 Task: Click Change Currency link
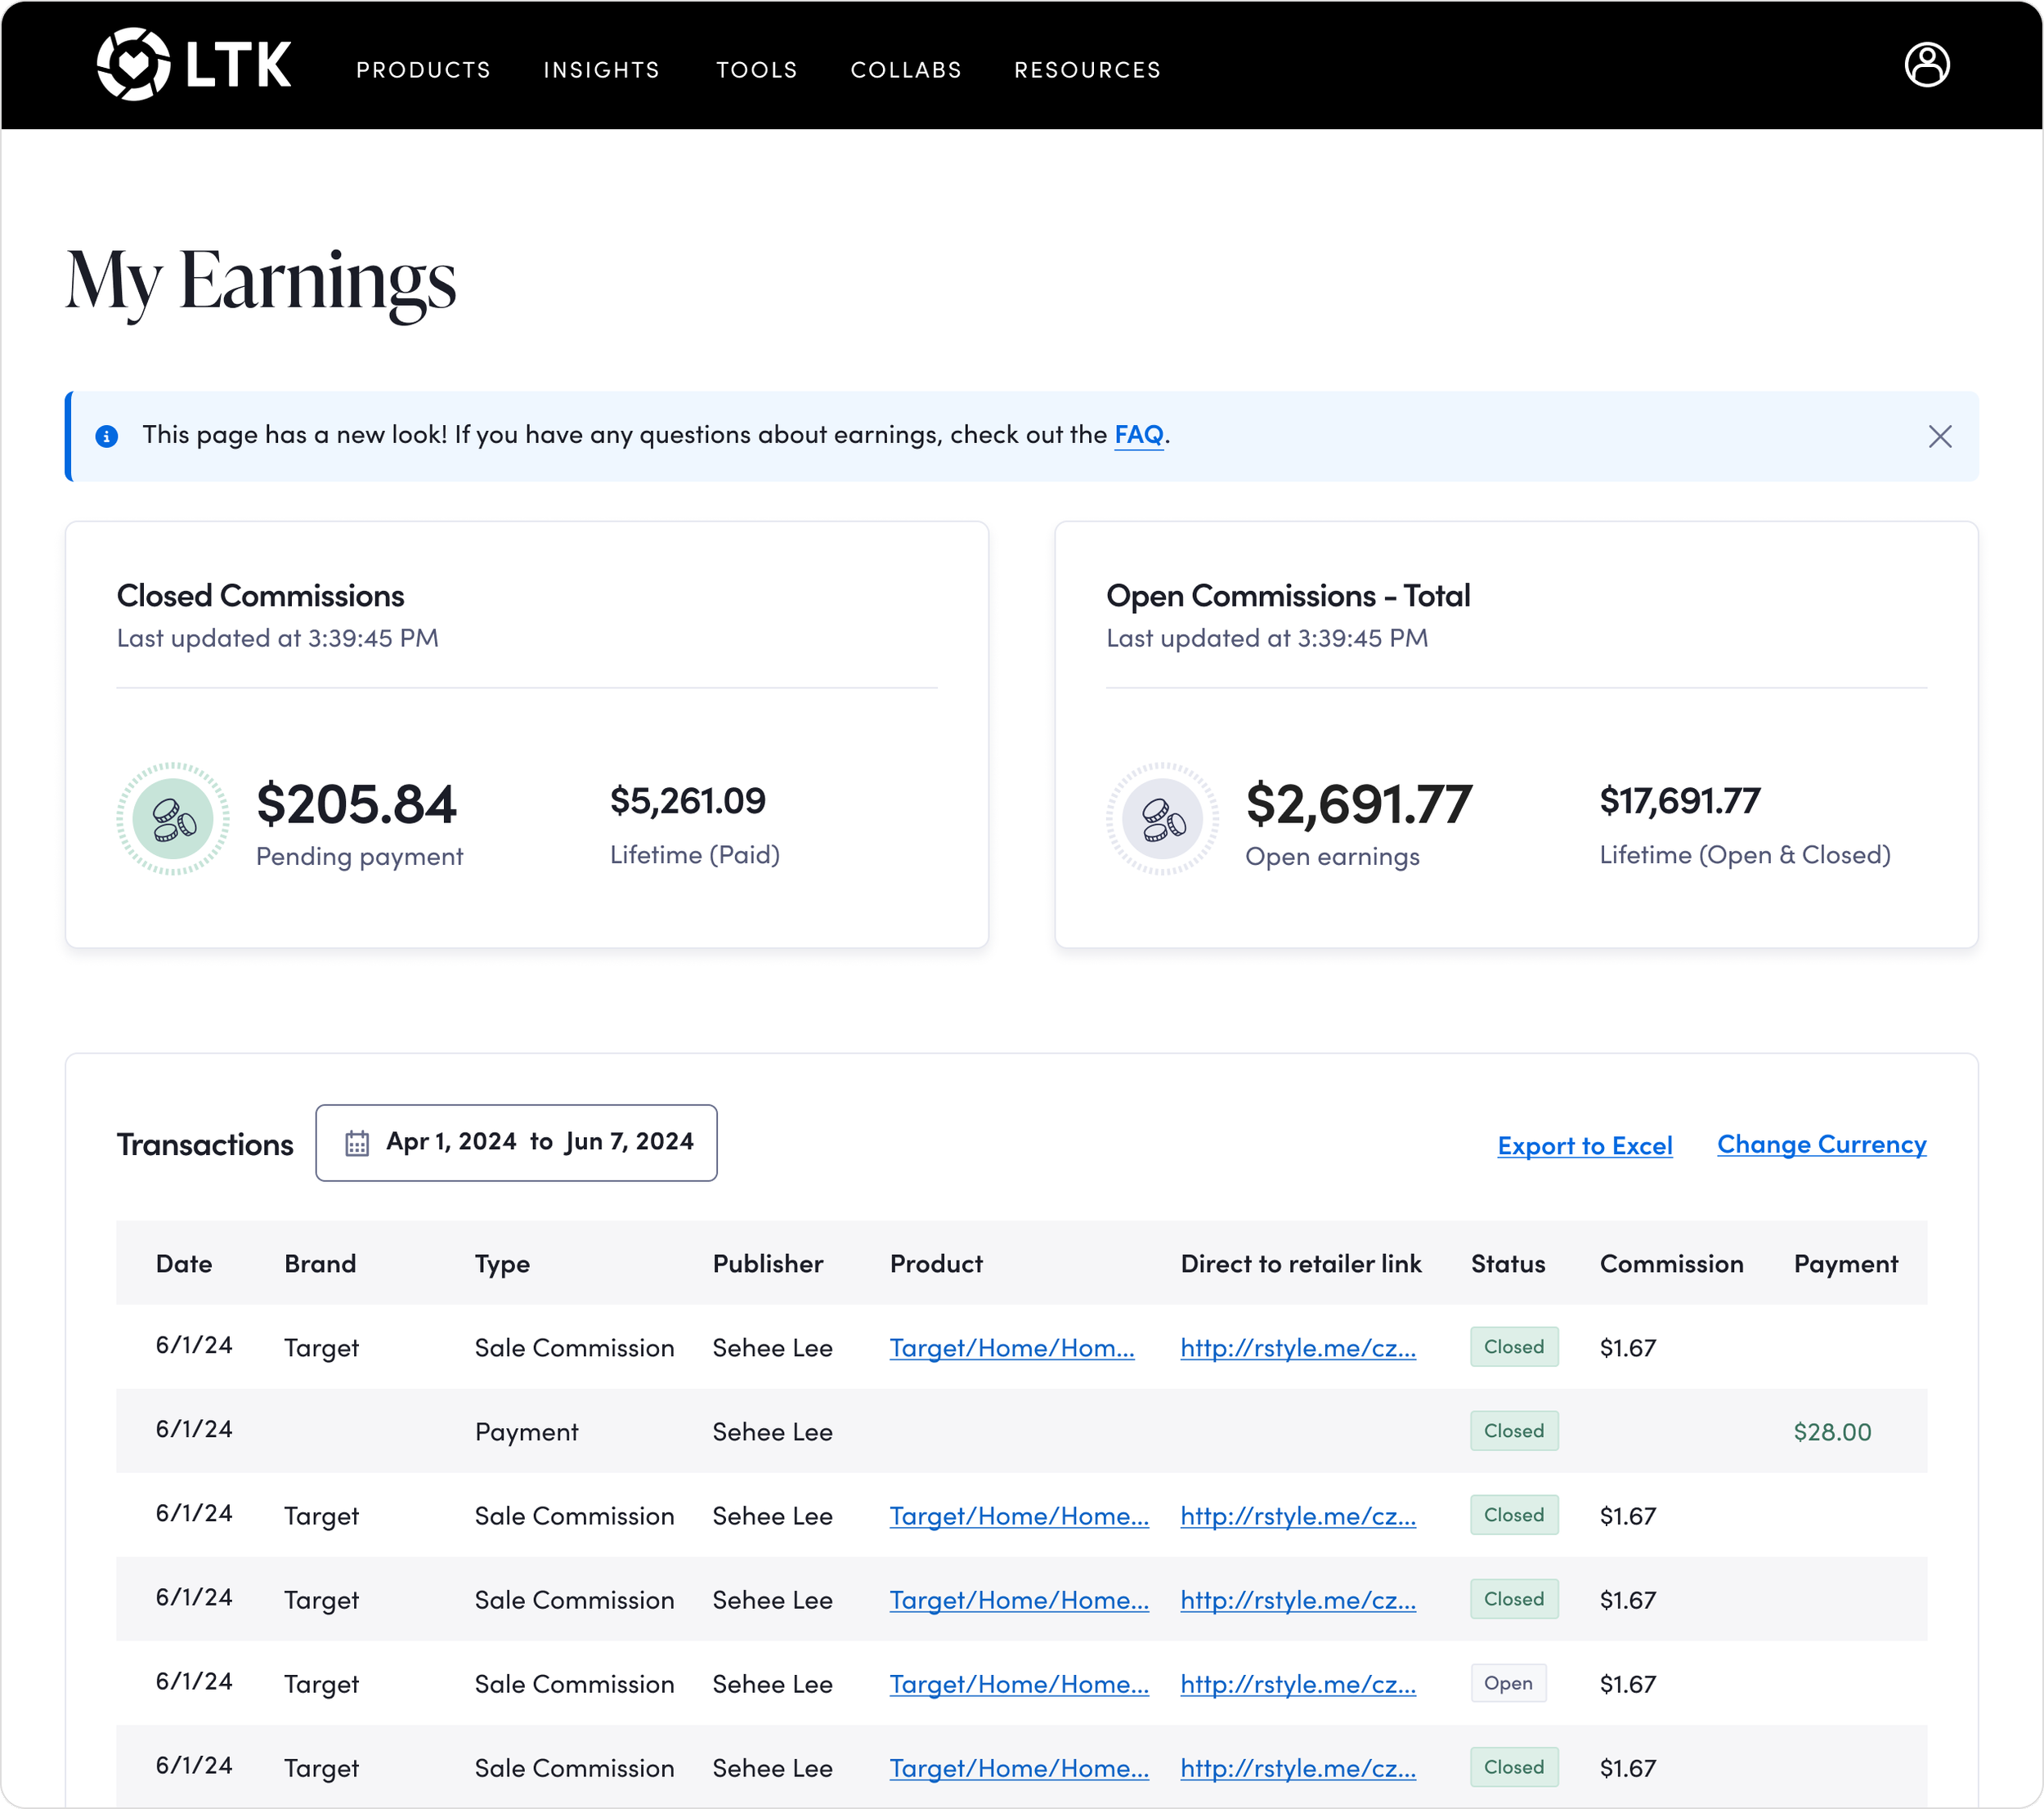click(x=1822, y=1144)
